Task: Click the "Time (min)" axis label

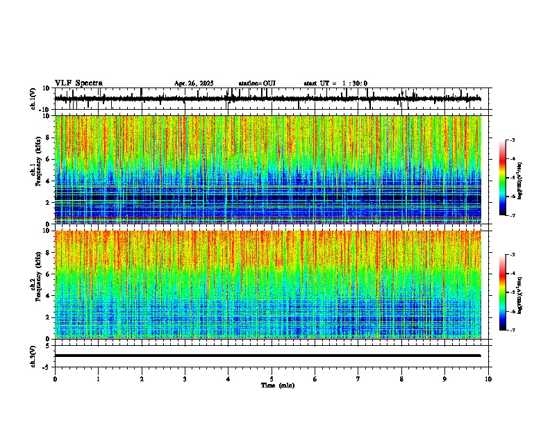Action: 278,385
